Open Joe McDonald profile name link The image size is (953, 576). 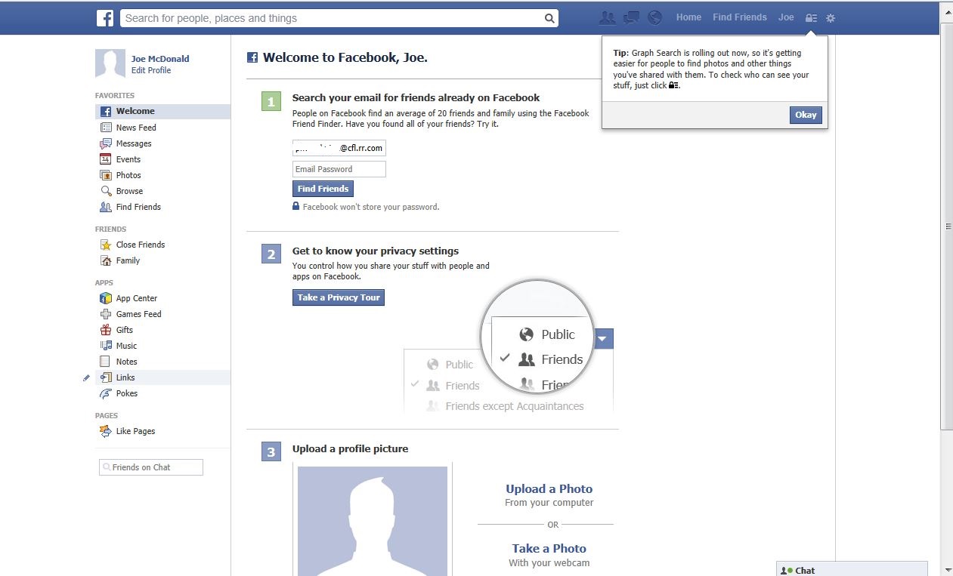coord(160,59)
